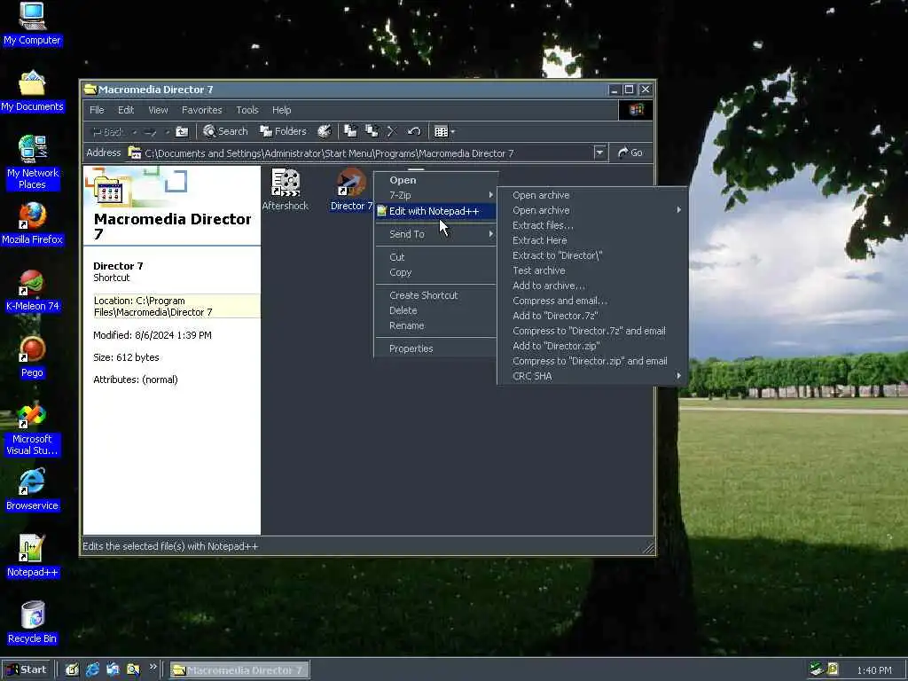Image resolution: width=908 pixels, height=681 pixels.
Task: Choose Properties in the context menu
Action: 435,348
